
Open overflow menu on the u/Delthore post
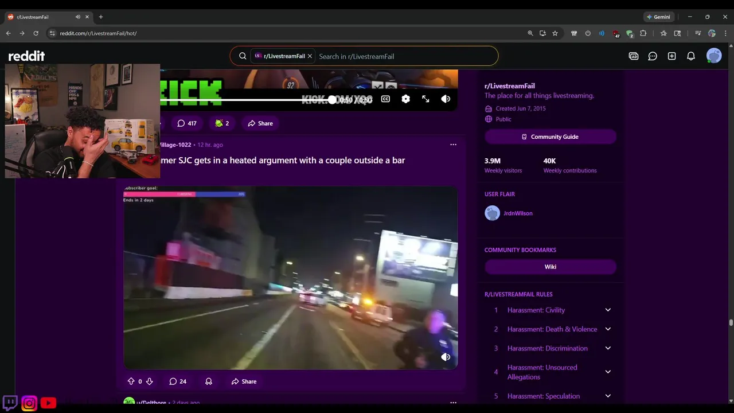[x=453, y=403]
